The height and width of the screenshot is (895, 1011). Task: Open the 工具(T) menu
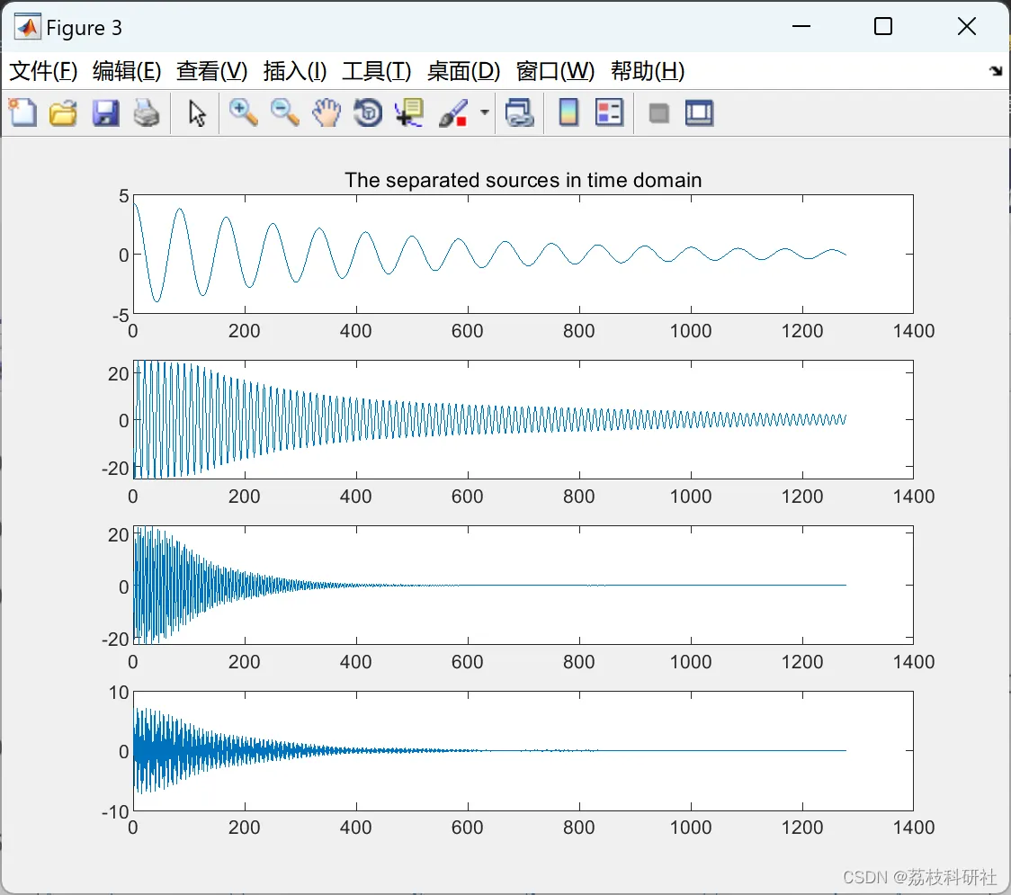377,70
